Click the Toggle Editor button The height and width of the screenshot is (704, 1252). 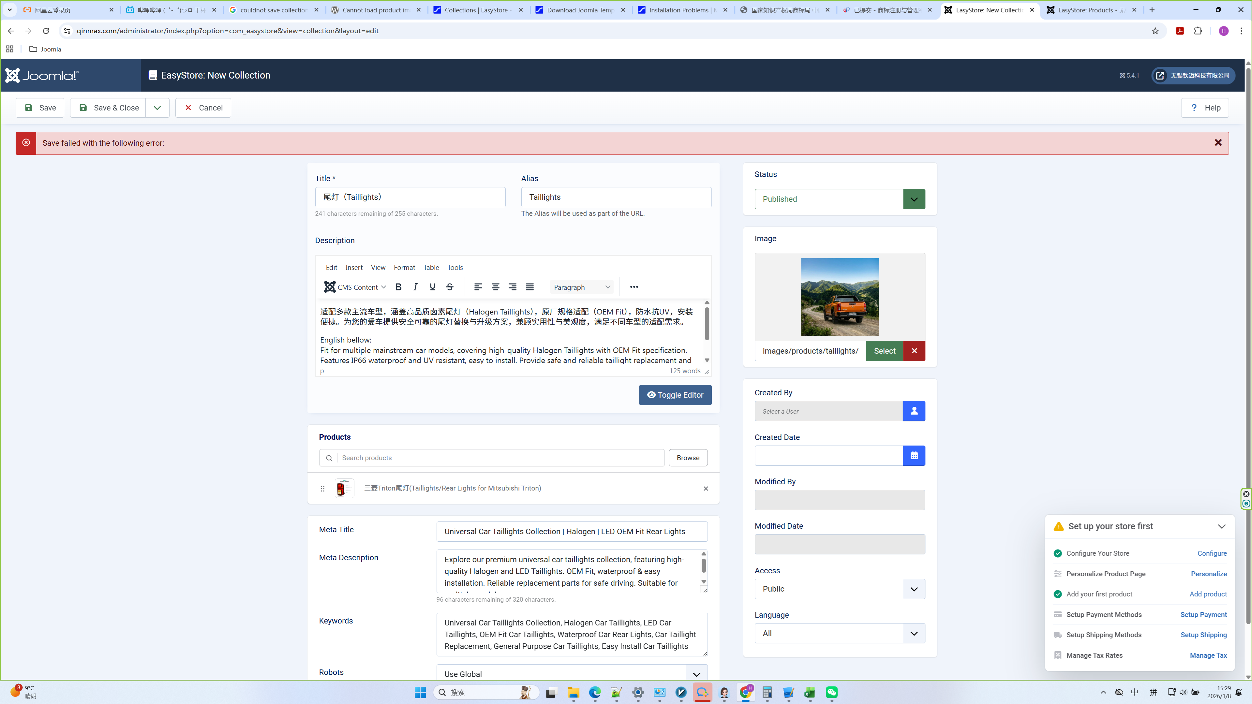click(x=675, y=395)
